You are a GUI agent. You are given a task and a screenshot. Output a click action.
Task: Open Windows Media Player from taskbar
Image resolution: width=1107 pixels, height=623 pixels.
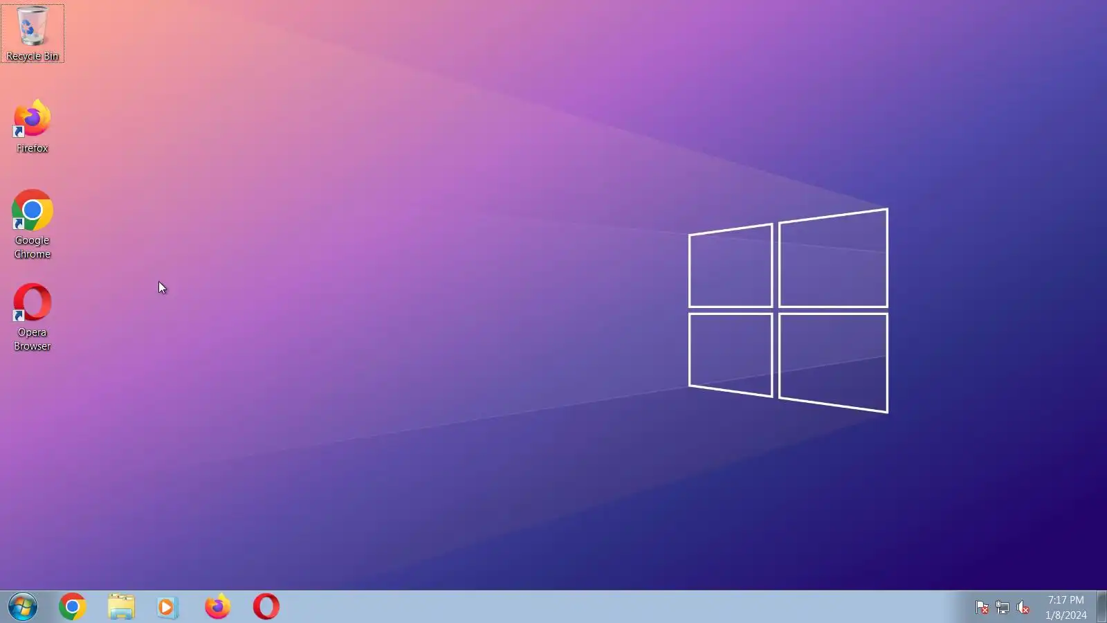[167, 607]
